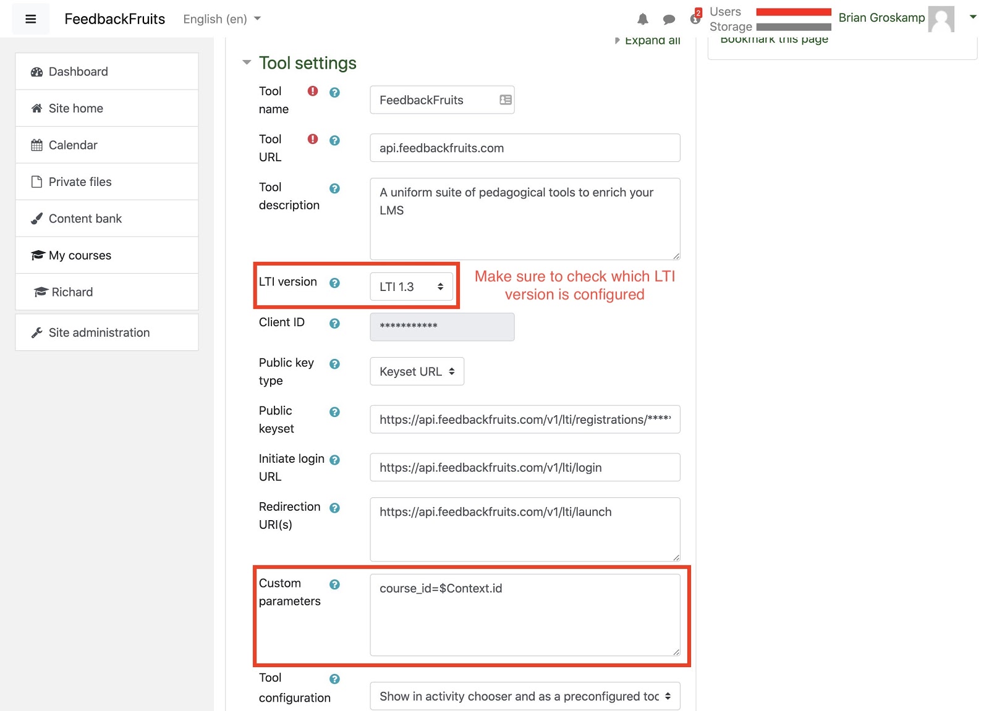Click the Tool URL required icon
Image resolution: width=989 pixels, height=711 pixels.
pyautogui.click(x=313, y=139)
